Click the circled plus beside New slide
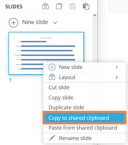Screen dimensions: 128x145 (x=13, y=23)
